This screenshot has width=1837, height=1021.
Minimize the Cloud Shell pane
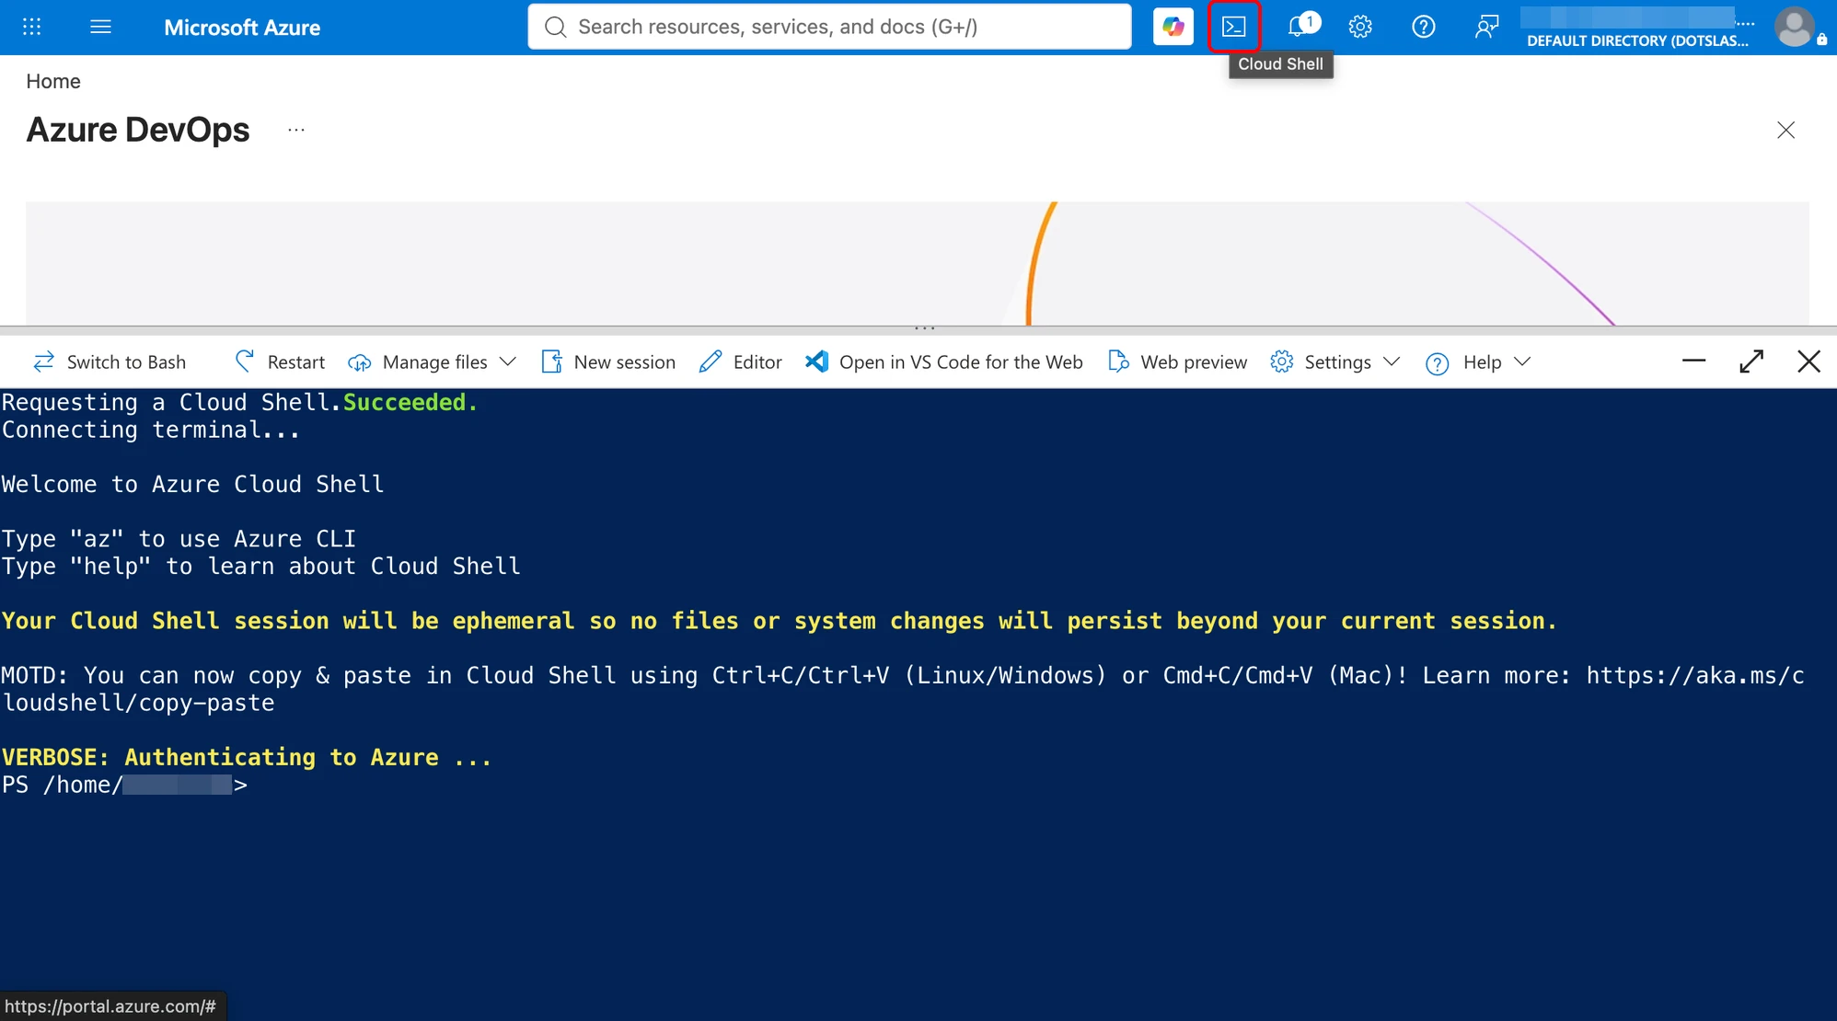(x=1693, y=361)
